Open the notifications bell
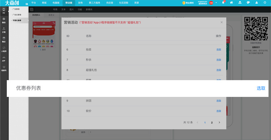Viewport: 271px width, 140px height. [x=223, y=2]
